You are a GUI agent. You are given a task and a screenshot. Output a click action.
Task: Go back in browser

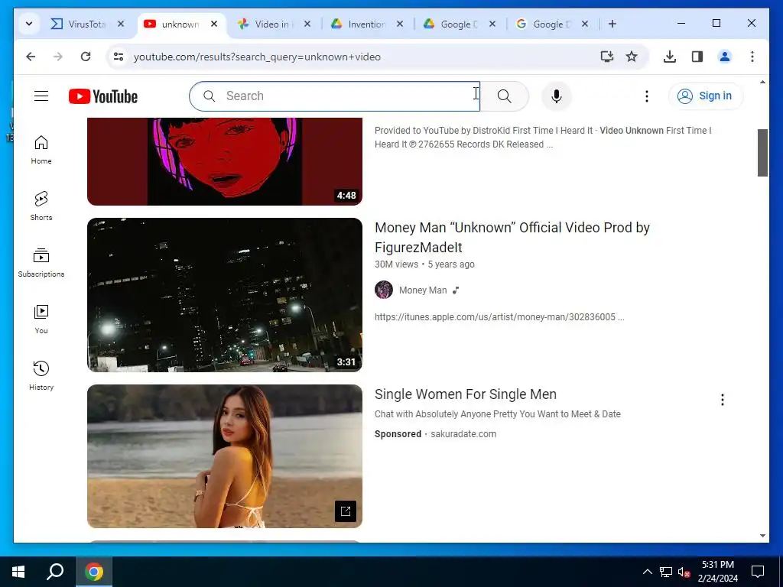(x=31, y=57)
